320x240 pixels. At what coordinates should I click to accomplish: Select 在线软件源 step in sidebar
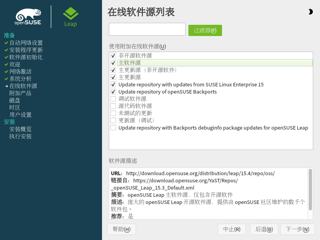(23, 86)
